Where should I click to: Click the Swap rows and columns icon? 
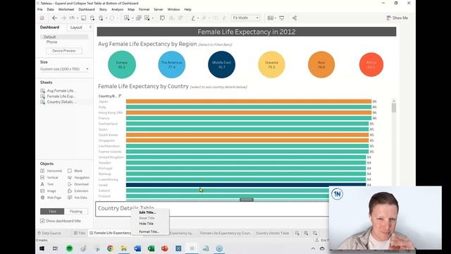[163, 18]
